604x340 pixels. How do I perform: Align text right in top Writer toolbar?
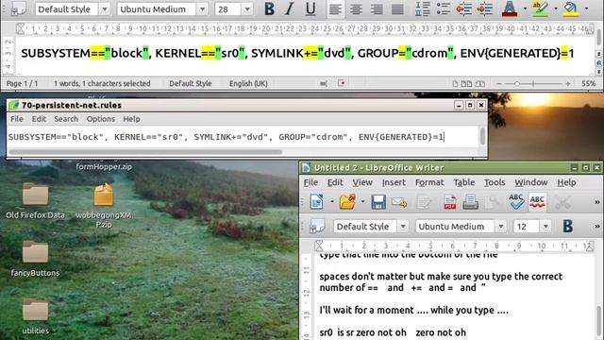[x=377, y=8]
